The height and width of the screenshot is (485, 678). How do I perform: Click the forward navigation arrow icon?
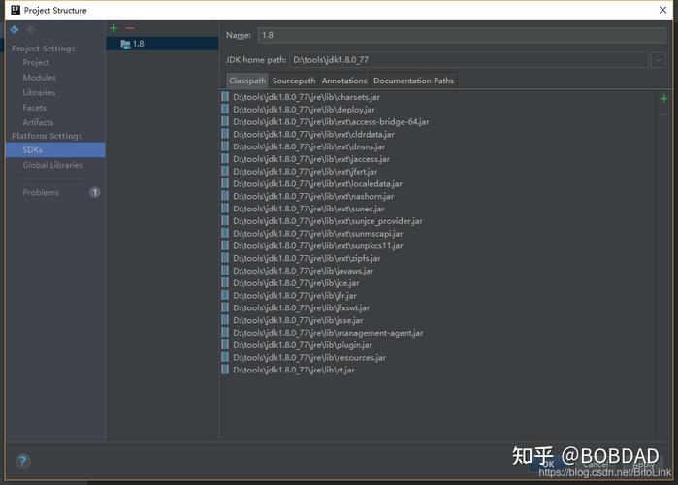point(30,29)
